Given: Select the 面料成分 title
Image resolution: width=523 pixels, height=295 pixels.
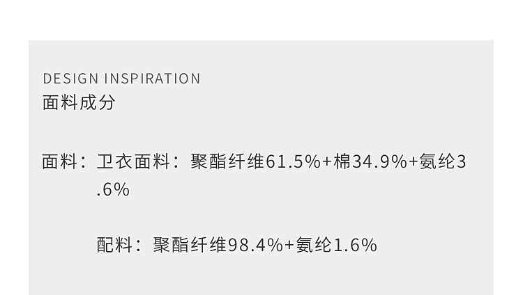Looking at the screenshot, I should click(x=79, y=102).
